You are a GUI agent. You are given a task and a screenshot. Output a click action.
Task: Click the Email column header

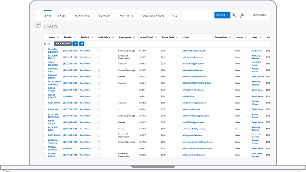186,38
